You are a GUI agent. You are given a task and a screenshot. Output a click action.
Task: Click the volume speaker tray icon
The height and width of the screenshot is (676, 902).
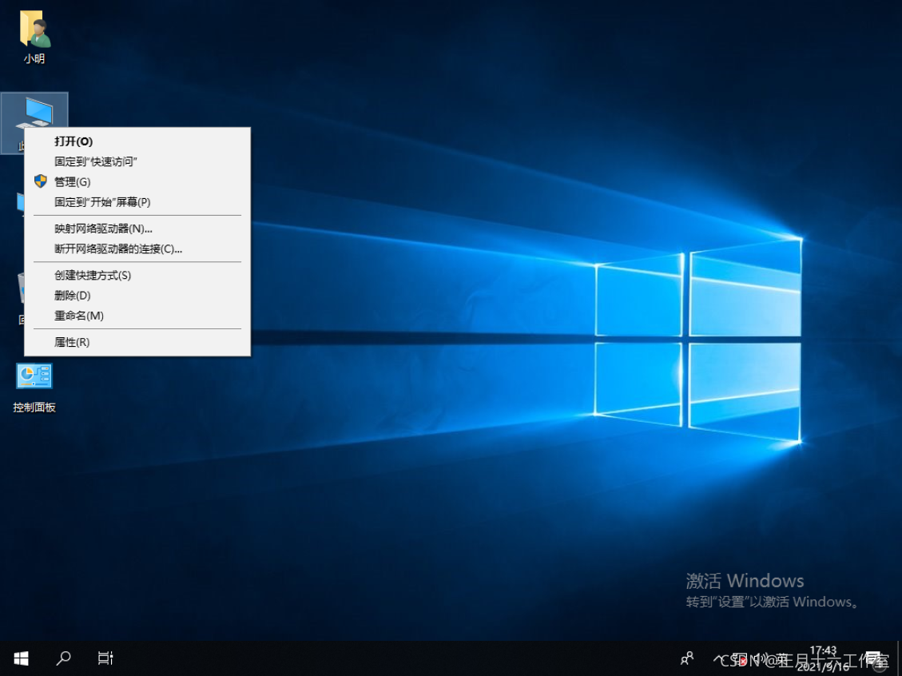(x=761, y=658)
